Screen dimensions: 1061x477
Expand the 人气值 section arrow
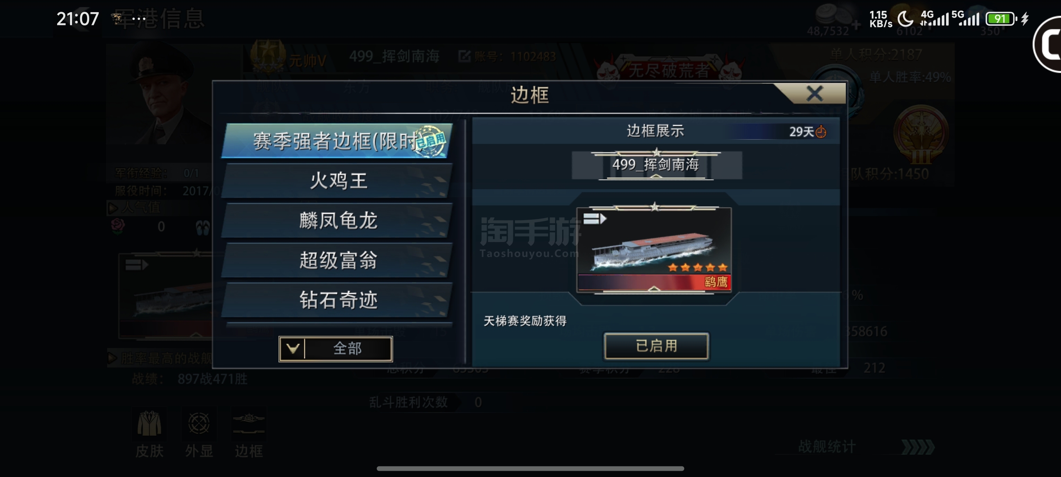(112, 208)
